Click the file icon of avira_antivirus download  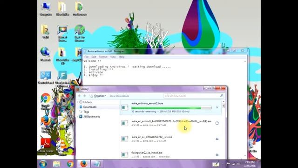[x=125, y=107]
